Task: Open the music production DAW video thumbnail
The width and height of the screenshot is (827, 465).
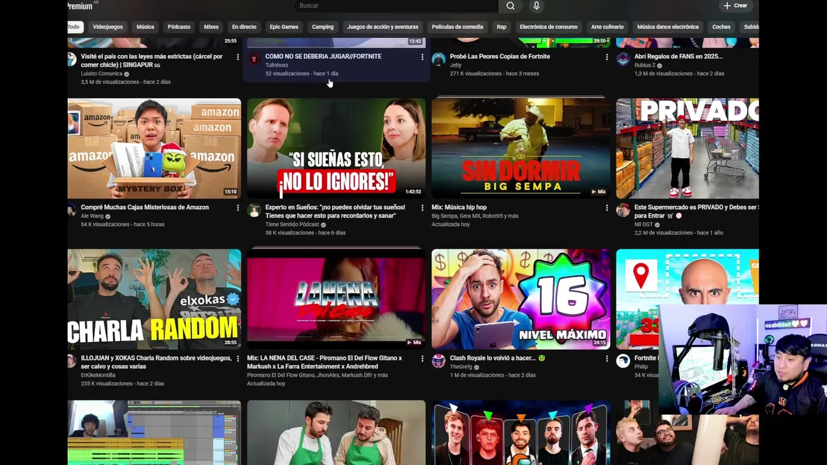Action: 154,433
